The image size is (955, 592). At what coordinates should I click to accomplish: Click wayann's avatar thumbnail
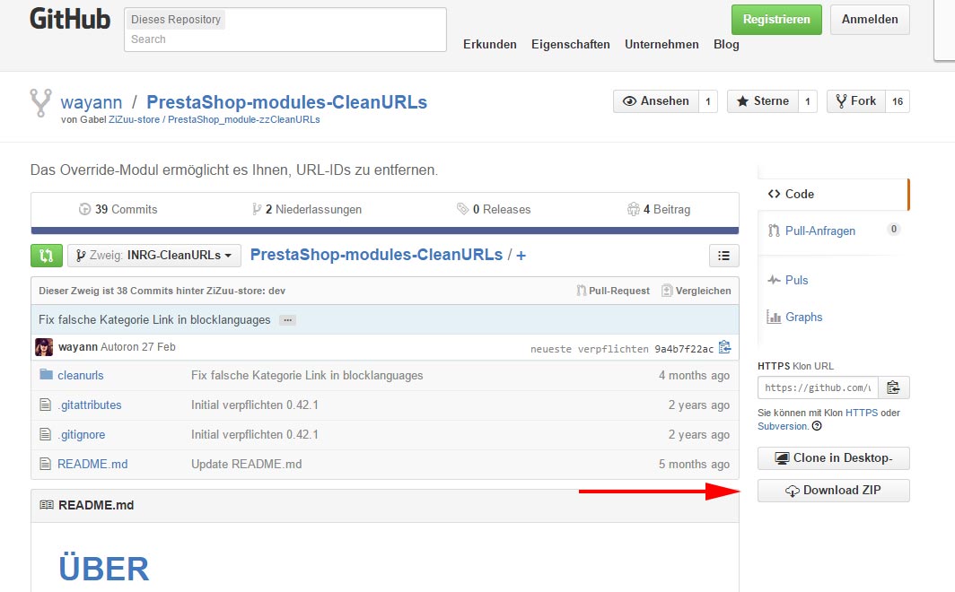point(44,347)
